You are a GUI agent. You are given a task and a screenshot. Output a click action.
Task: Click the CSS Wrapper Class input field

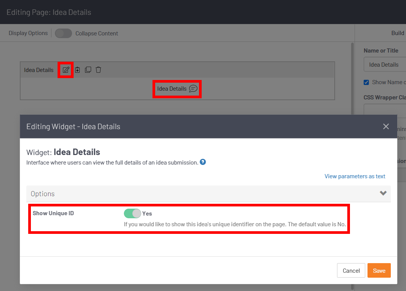(x=385, y=110)
